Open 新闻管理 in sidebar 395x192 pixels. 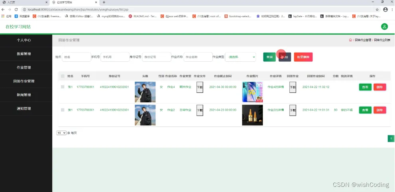(24, 95)
